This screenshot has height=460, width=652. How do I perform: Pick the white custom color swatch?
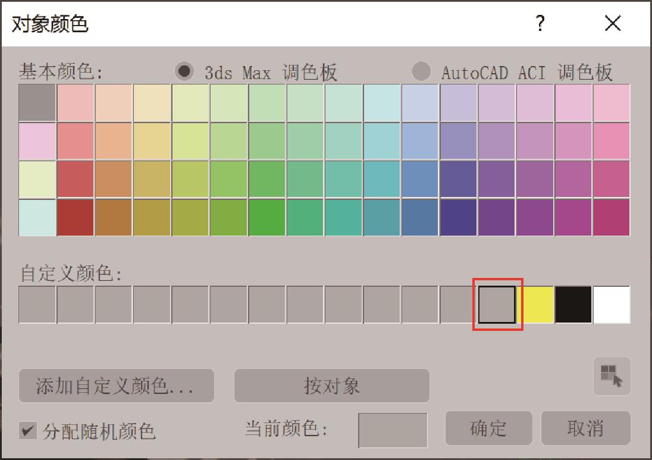(x=612, y=305)
